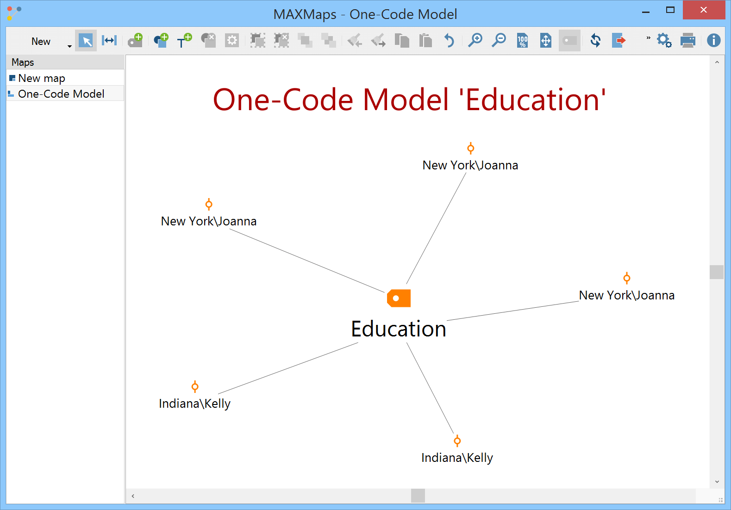Click the send to back icon
Screen dimensions: 731x510
pyautogui.click(x=329, y=41)
